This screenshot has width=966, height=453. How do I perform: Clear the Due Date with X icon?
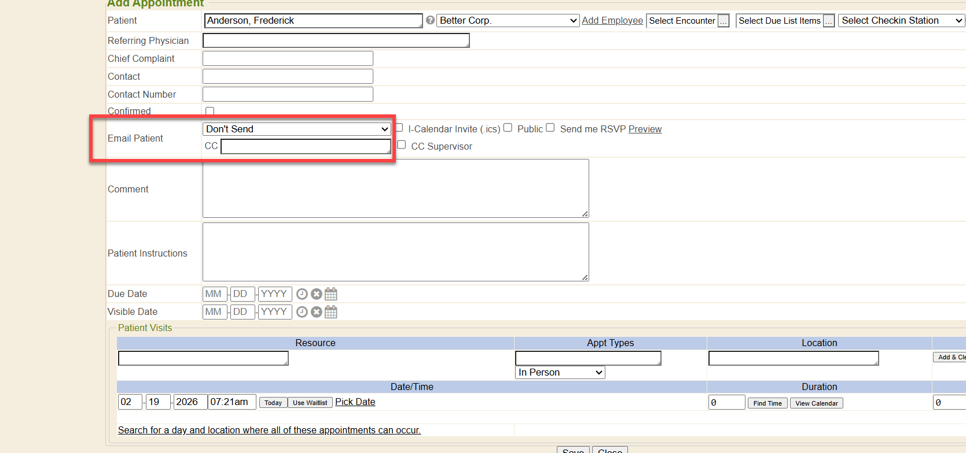click(x=316, y=294)
